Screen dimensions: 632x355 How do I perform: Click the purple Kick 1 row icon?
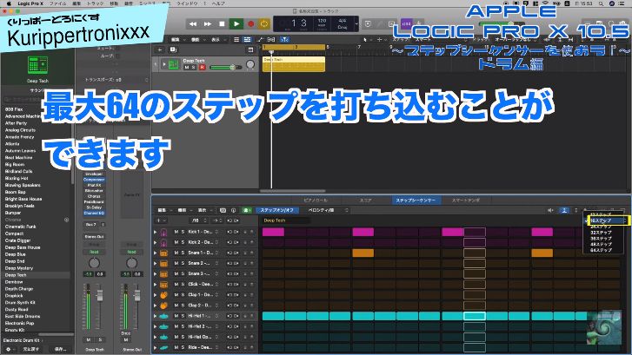pos(163,233)
